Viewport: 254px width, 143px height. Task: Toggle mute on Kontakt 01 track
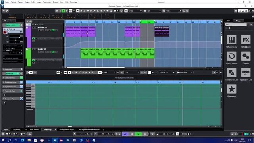click(x=33, y=27)
